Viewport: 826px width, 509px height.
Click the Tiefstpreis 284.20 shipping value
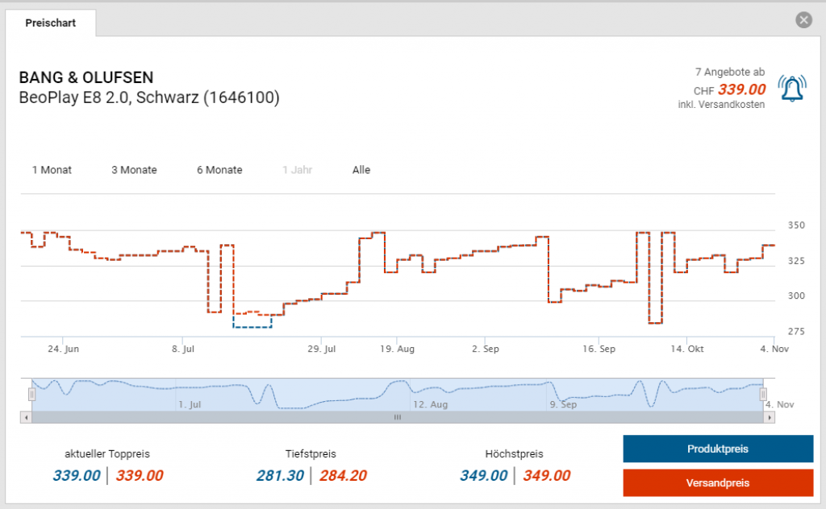pyautogui.click(x=343, y=475)
